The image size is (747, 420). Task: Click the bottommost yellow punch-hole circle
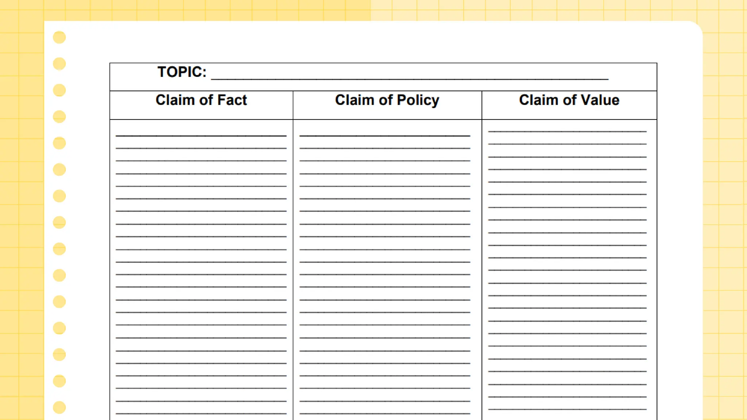(x=59, y=407)
